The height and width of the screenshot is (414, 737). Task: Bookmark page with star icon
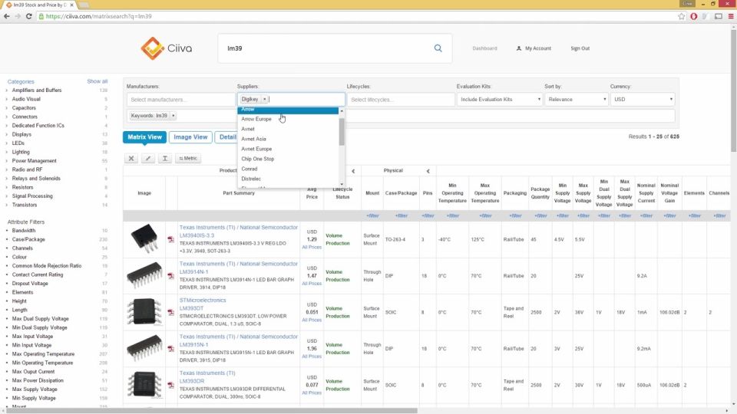coord(682,16)
